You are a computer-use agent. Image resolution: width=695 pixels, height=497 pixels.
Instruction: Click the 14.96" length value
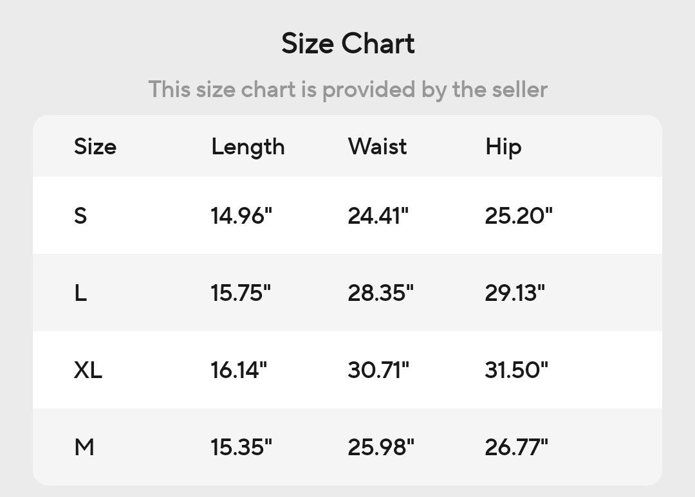[x=241, y=216]
